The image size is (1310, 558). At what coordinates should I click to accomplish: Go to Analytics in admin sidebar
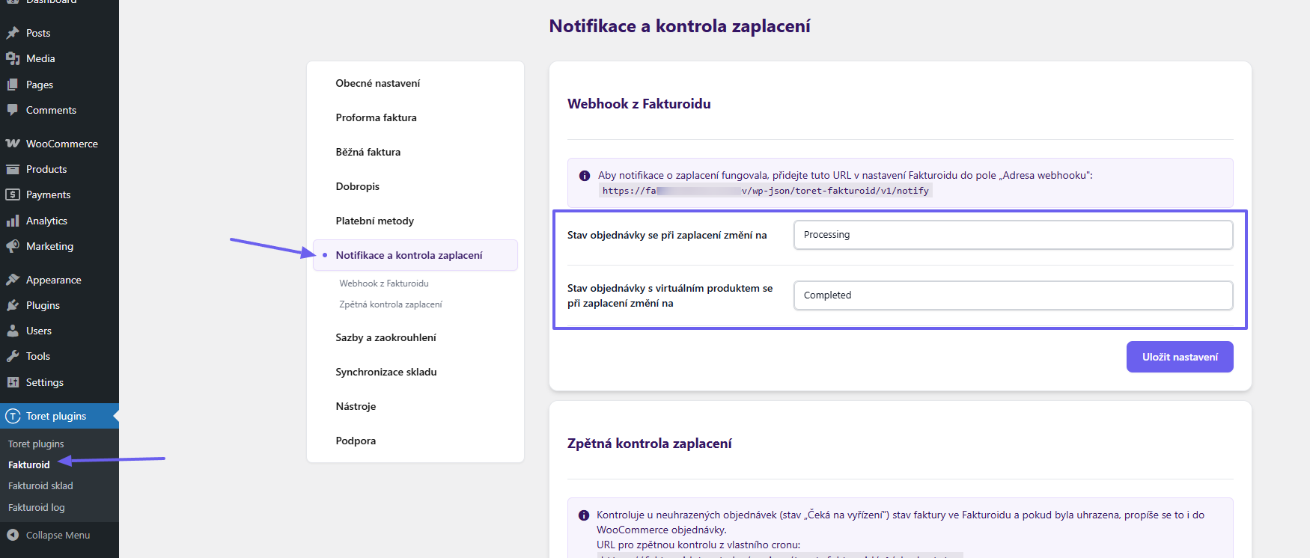pos(59,221)
